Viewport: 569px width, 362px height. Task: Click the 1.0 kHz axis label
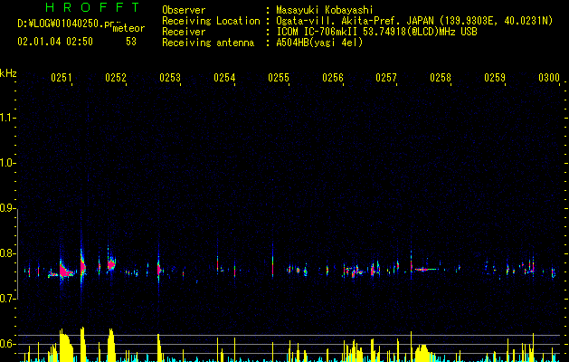click(x=7, y=163)
